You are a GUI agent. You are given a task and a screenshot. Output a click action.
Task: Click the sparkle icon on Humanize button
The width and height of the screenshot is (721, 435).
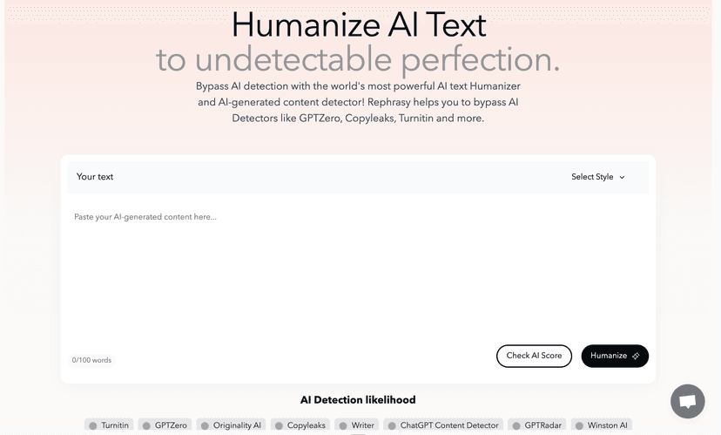[636, 356]
